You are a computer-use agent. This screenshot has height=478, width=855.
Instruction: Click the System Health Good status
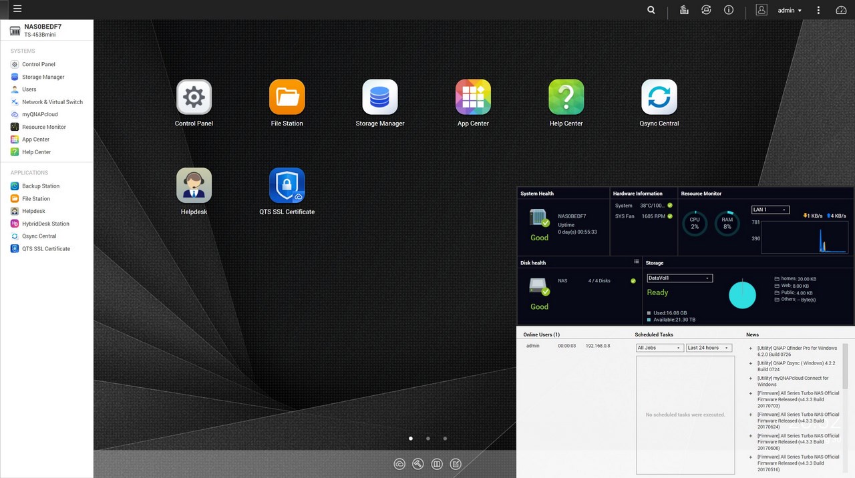pyautogui.click(x=540, y=238)
